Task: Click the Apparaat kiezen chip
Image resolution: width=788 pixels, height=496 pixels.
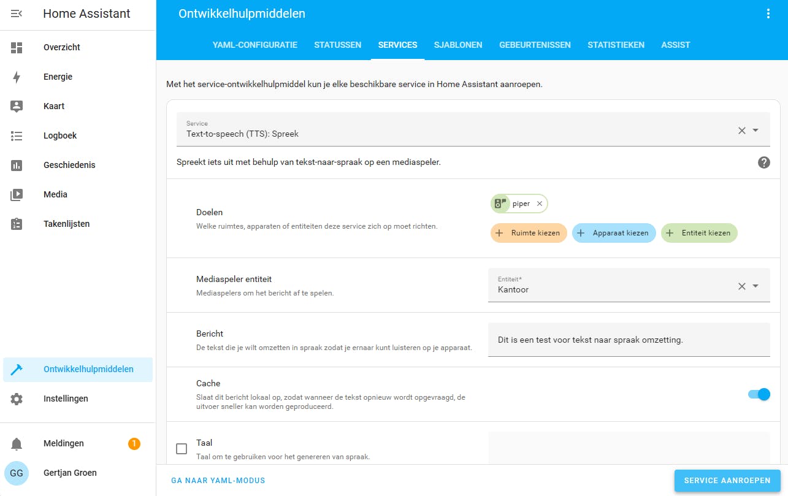Action: 614,233
